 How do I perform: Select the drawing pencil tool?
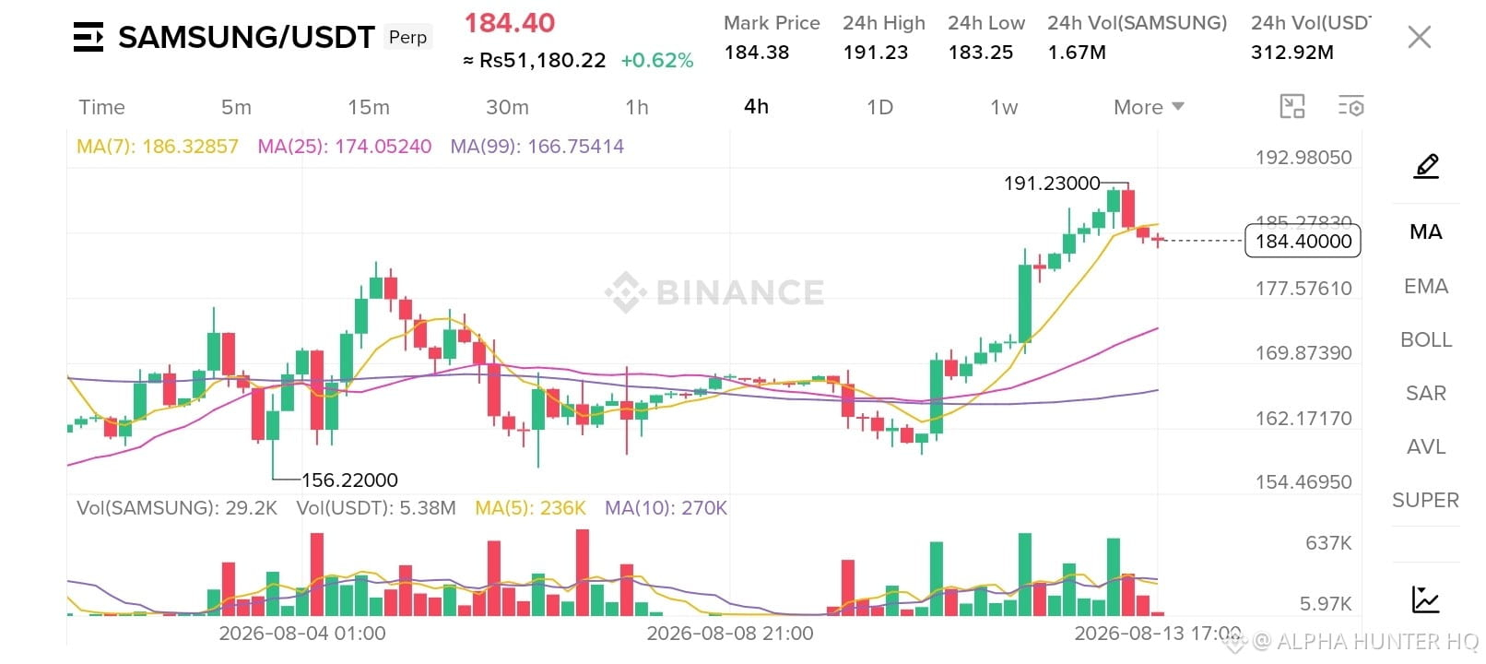point(1426,167)
